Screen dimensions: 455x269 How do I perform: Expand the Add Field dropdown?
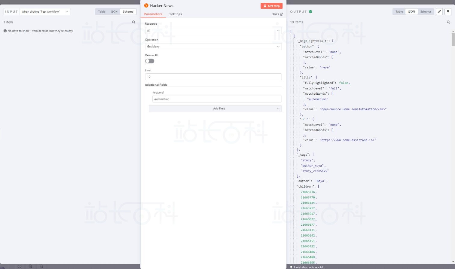(x=215, y=109)
